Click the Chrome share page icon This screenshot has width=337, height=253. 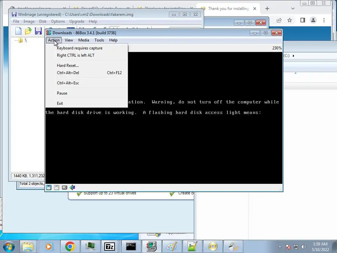click(x=279, y=20)
